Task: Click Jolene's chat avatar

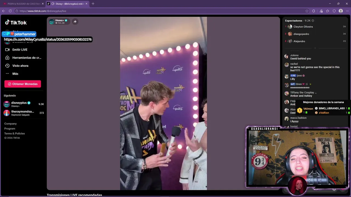Action: pos(287,56)
